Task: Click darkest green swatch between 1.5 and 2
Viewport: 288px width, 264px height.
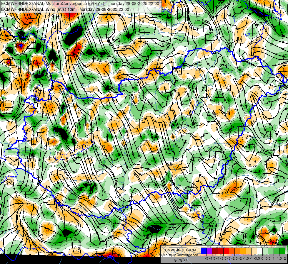Action: [282, 251]
